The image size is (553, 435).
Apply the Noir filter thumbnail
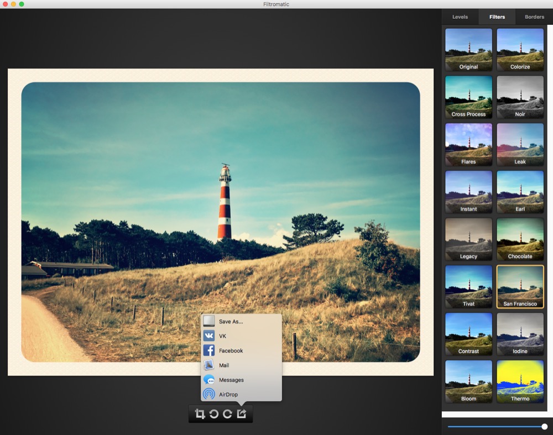[520, 97]
